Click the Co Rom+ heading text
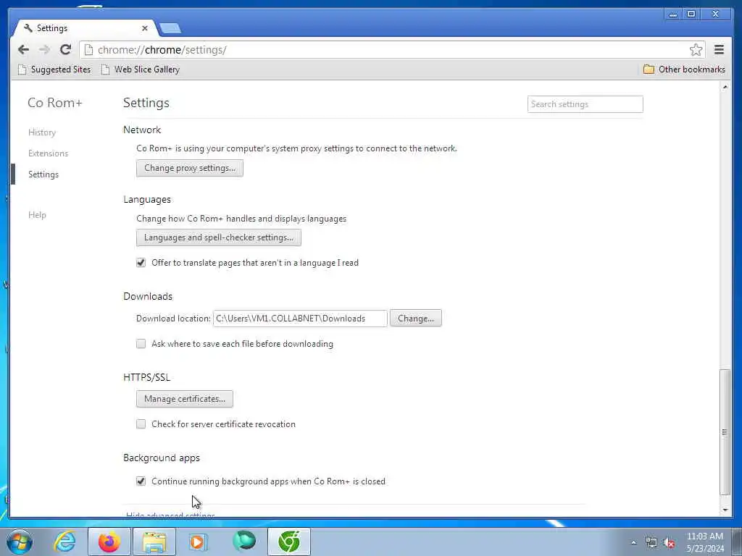742x556 pixels. pyautogui.click(x=55, y=103)
